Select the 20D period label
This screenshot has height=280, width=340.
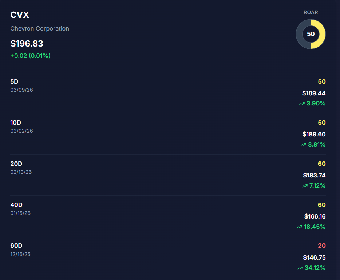(x=16, y=164)
